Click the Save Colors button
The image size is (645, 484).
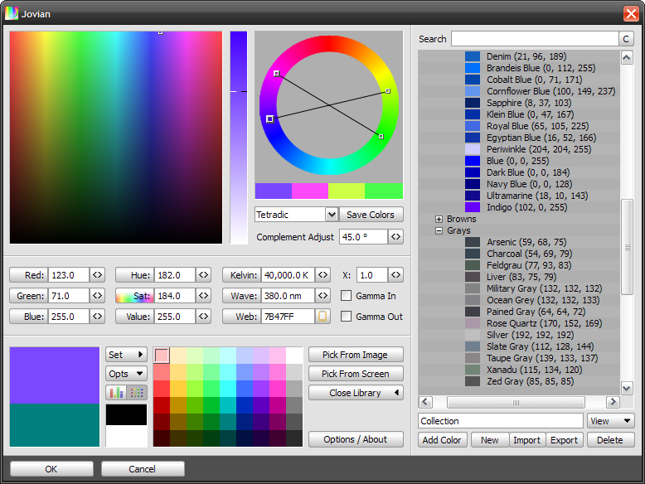pyautogui.click(x=371, y=215)
